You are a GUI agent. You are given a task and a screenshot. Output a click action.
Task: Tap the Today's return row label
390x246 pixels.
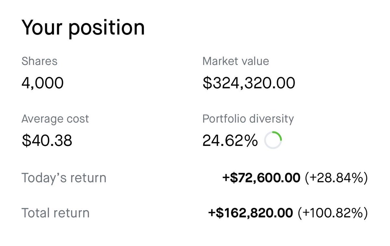click(x=64, y=178)
